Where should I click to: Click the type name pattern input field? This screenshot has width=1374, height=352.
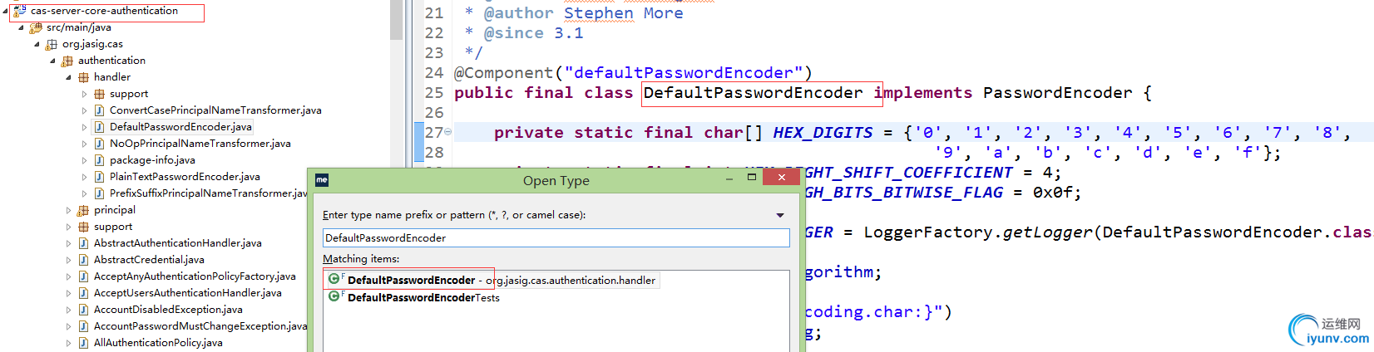556,237
